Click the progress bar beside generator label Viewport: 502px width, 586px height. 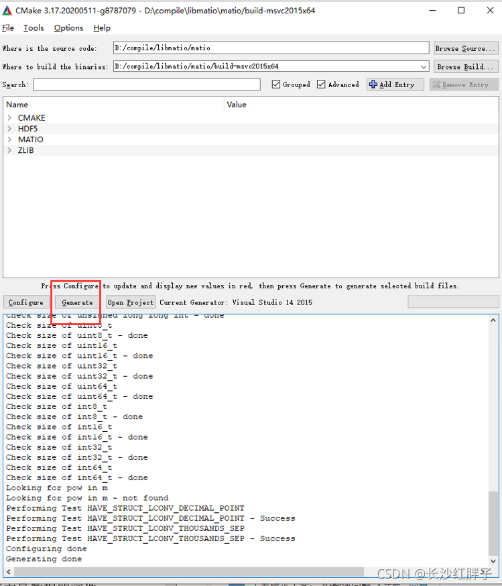point(453,302)
